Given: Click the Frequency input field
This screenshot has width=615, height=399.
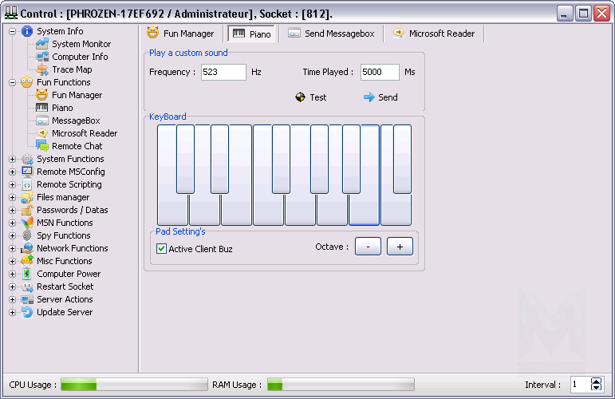Looking at the screenshot, I should (223, 72).
